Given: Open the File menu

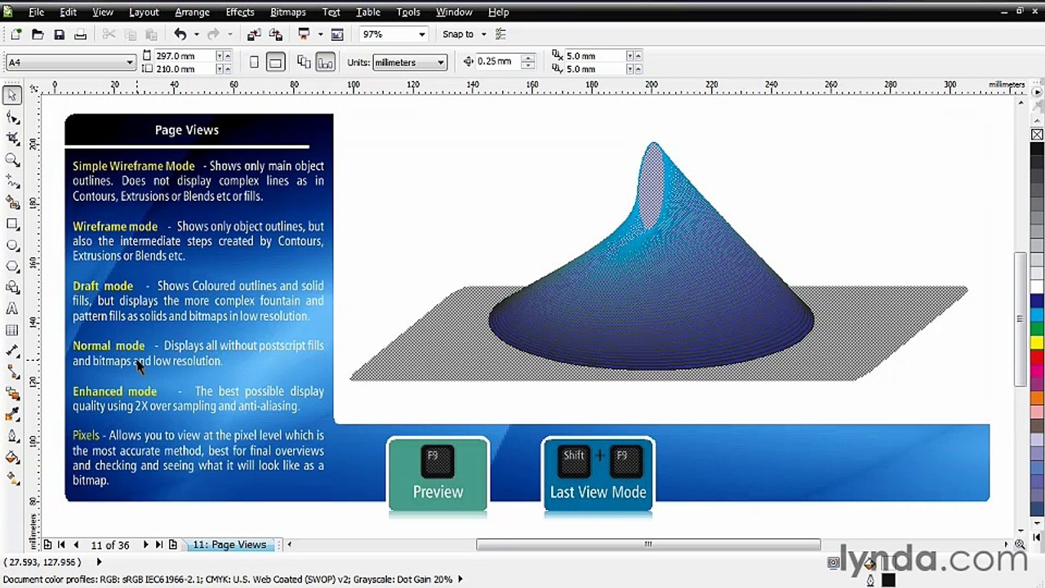Looking at the screenshot, I should [x=37, y=12].
